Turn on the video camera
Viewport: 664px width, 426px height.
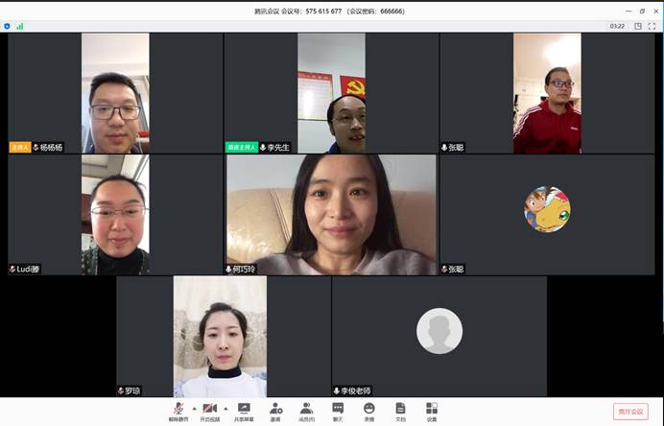(209, 410)
